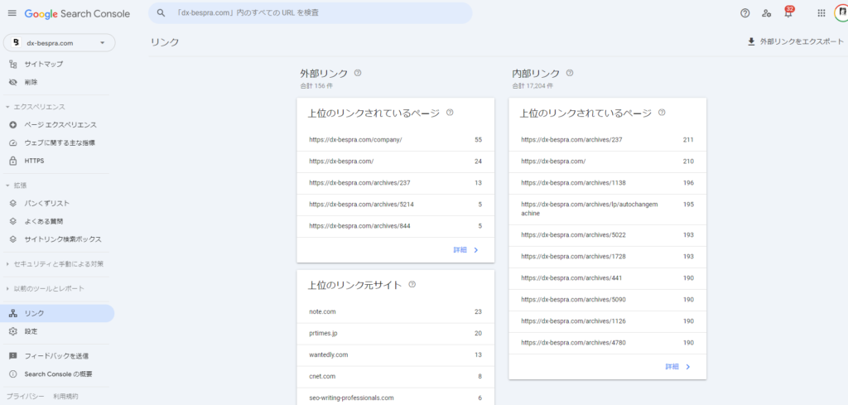Select external row https://dx-bespra.com/company/
The height and width of the screenshot is (405, 848).
pos(395,140)
